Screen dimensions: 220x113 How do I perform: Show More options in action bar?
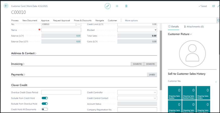click(131, 21)
